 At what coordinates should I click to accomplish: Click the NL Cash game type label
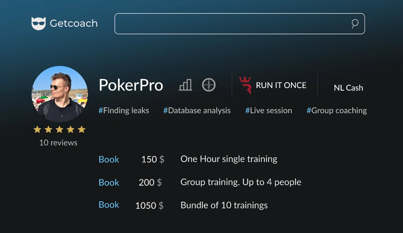point(348,88)
